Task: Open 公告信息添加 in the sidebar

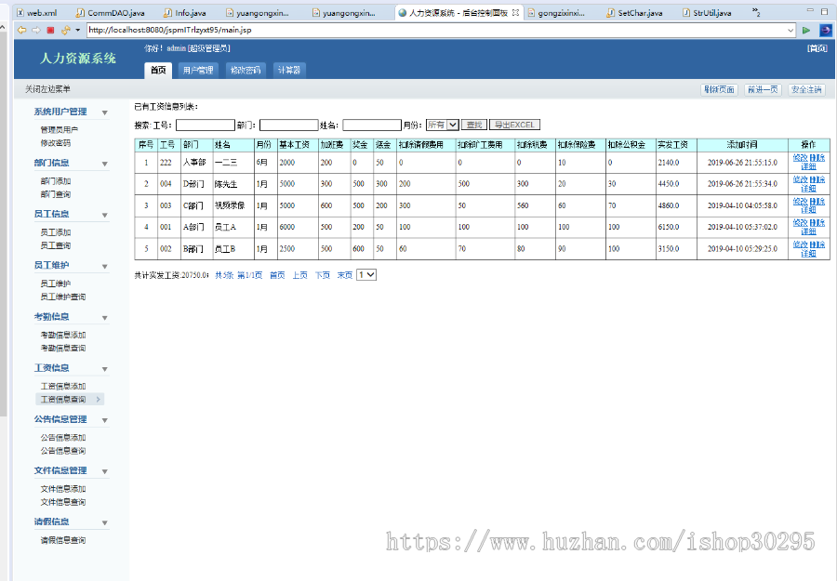Action: 63,437
